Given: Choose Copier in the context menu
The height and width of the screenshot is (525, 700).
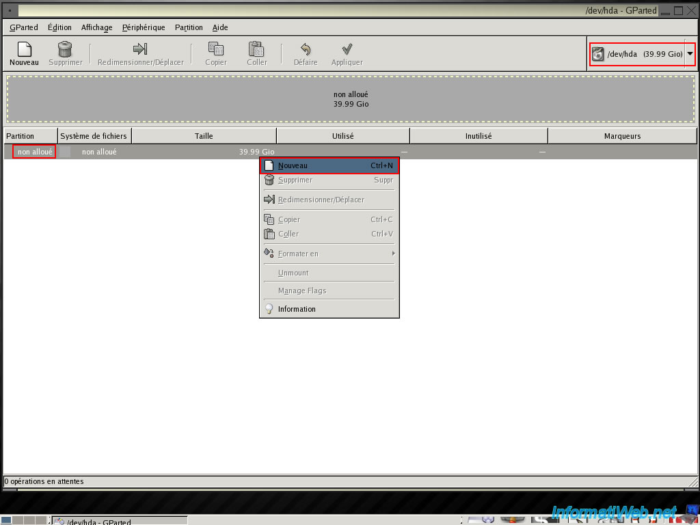Looking at the screenshot, I should pos(329,219).
